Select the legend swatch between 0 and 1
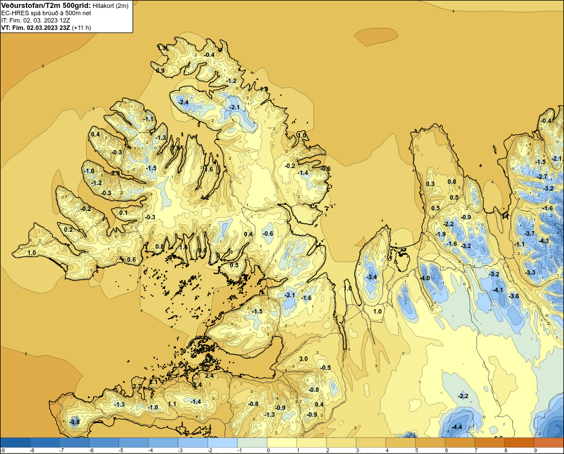564x454 pixels. click(281, 443)
